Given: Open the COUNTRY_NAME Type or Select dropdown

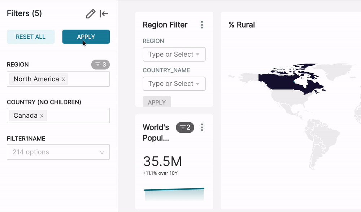Looking at the screenshot, I should 174,84.
